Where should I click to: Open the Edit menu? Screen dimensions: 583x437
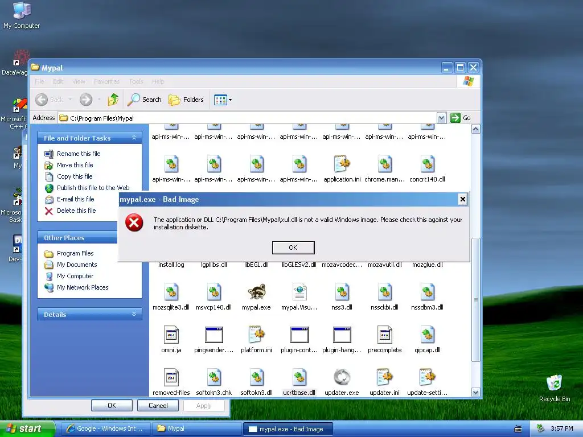[58, 81]
